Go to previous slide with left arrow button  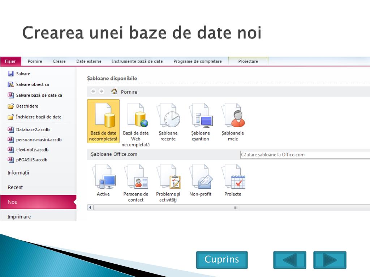click(x=289, y=260)
